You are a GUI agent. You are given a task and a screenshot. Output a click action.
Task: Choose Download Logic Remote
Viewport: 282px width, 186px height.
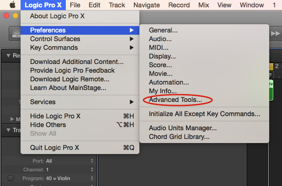tap(80, 79)
